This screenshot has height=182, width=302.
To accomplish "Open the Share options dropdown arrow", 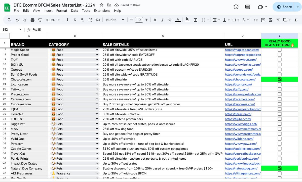I will click(297, 7).
